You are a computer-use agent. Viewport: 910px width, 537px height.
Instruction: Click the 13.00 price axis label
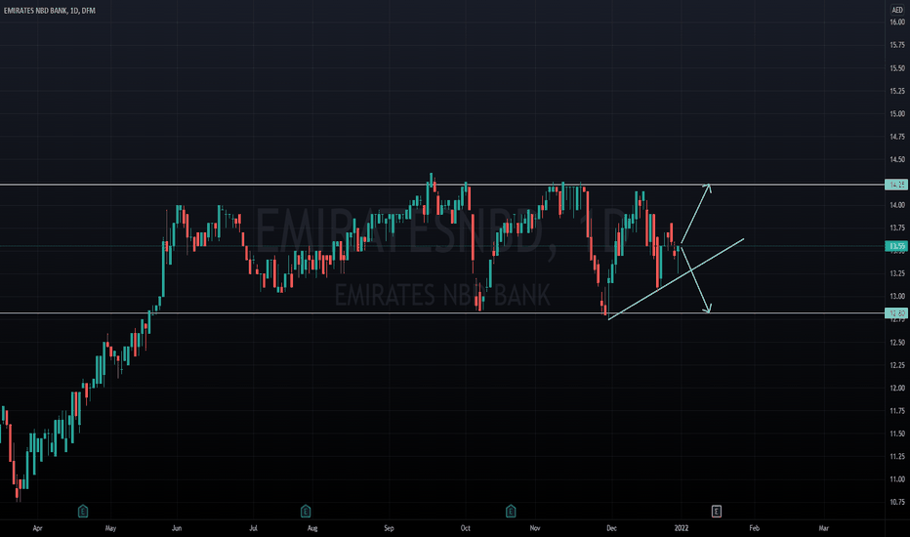pyautogui.click(x=897, y=296)
